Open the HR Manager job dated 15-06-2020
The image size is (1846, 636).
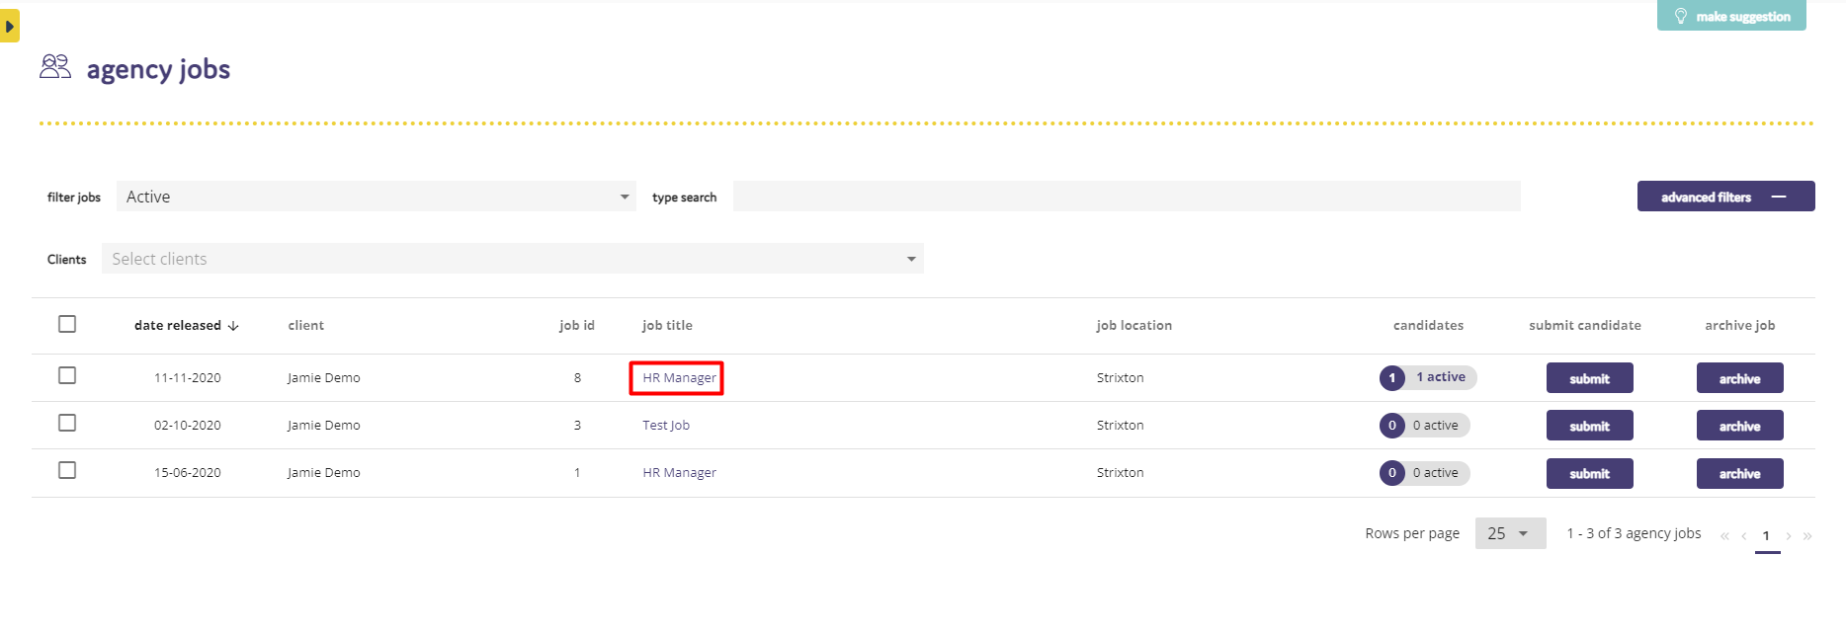[x=679, y=473]
